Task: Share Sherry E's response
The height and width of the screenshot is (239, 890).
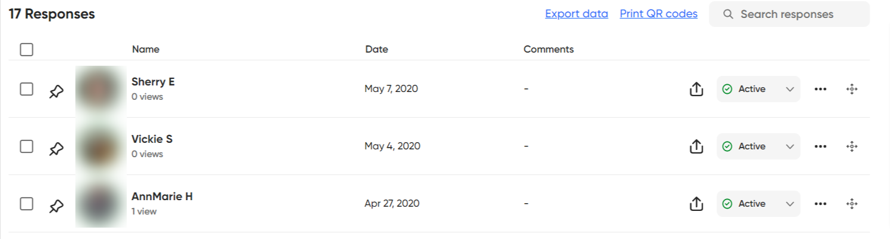Action: click(x=696, y=89)
